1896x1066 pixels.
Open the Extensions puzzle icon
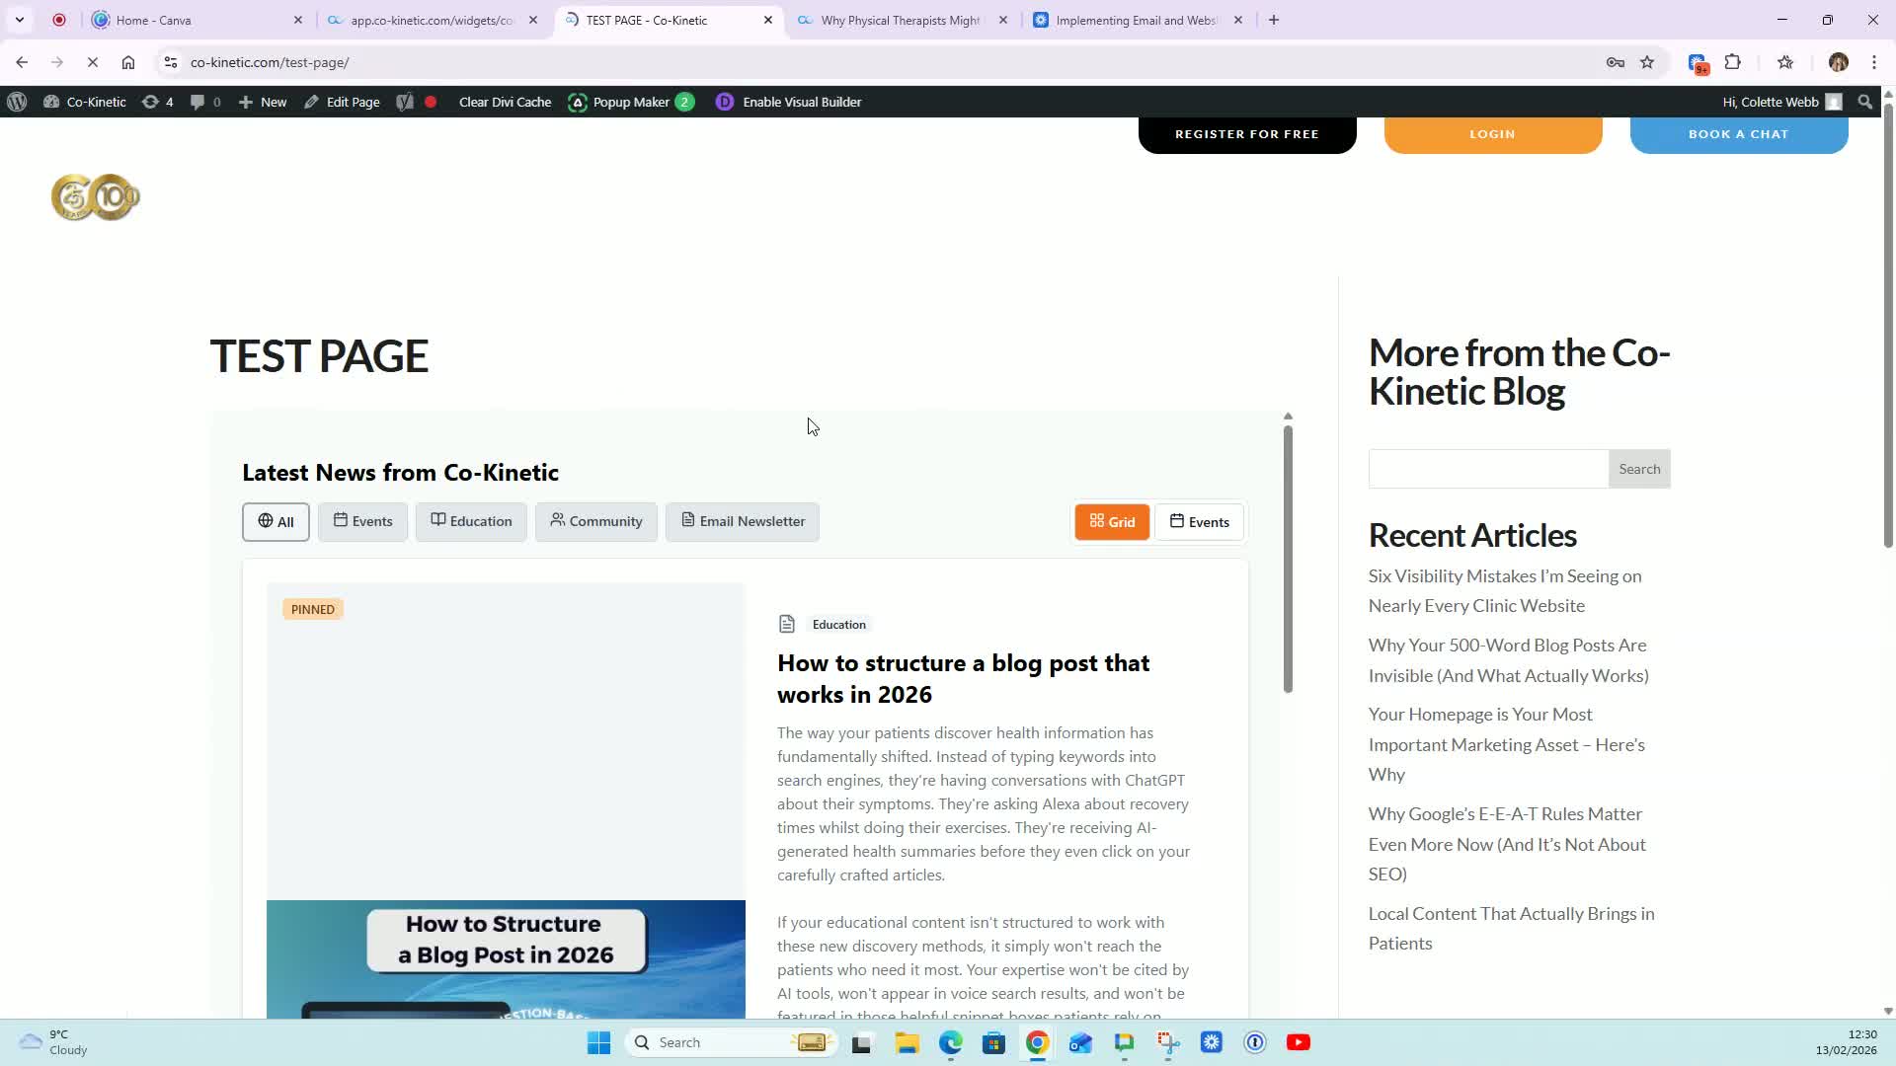point(1733,62)
